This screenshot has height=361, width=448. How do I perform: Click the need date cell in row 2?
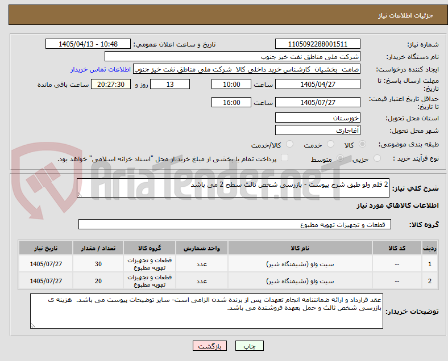[x=45, y=281]
